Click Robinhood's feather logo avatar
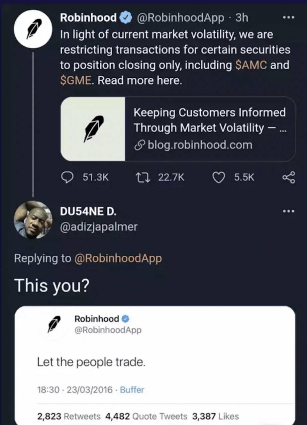This screenshot has width=307, height=425. [33, 29]
